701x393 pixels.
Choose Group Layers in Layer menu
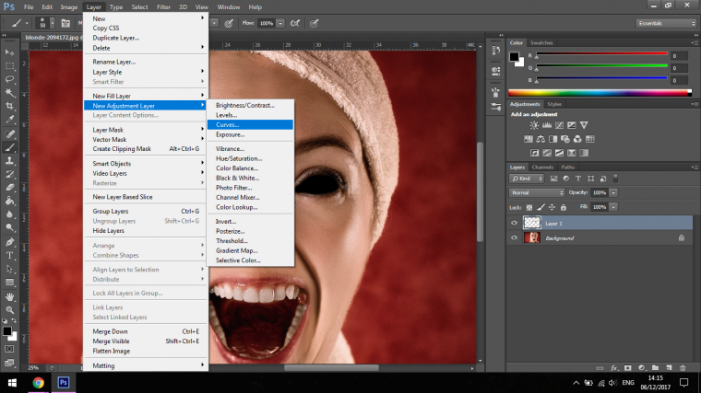(146, 212)
